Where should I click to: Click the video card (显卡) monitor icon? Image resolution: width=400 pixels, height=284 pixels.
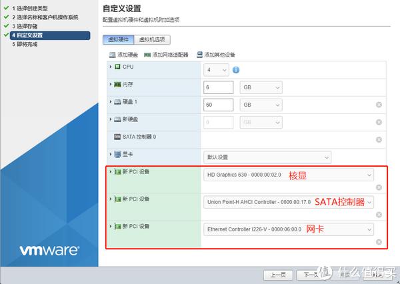coord(117,155)
